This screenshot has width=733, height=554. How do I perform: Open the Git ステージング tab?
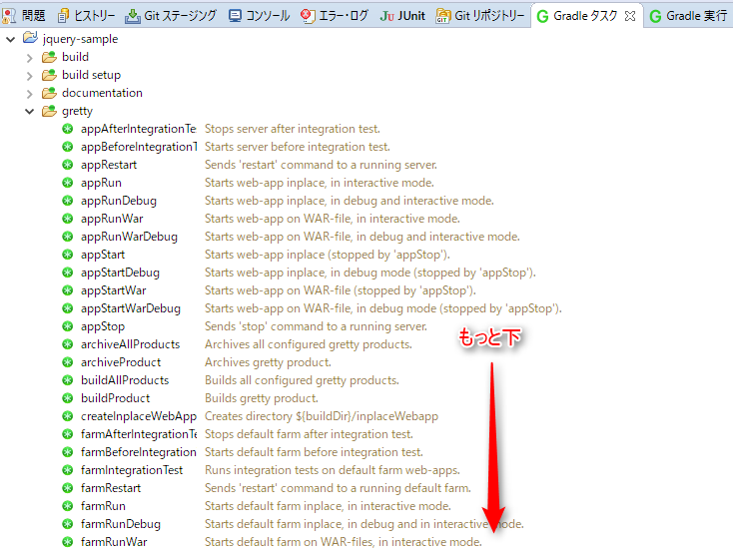click(x=171, y=16)
